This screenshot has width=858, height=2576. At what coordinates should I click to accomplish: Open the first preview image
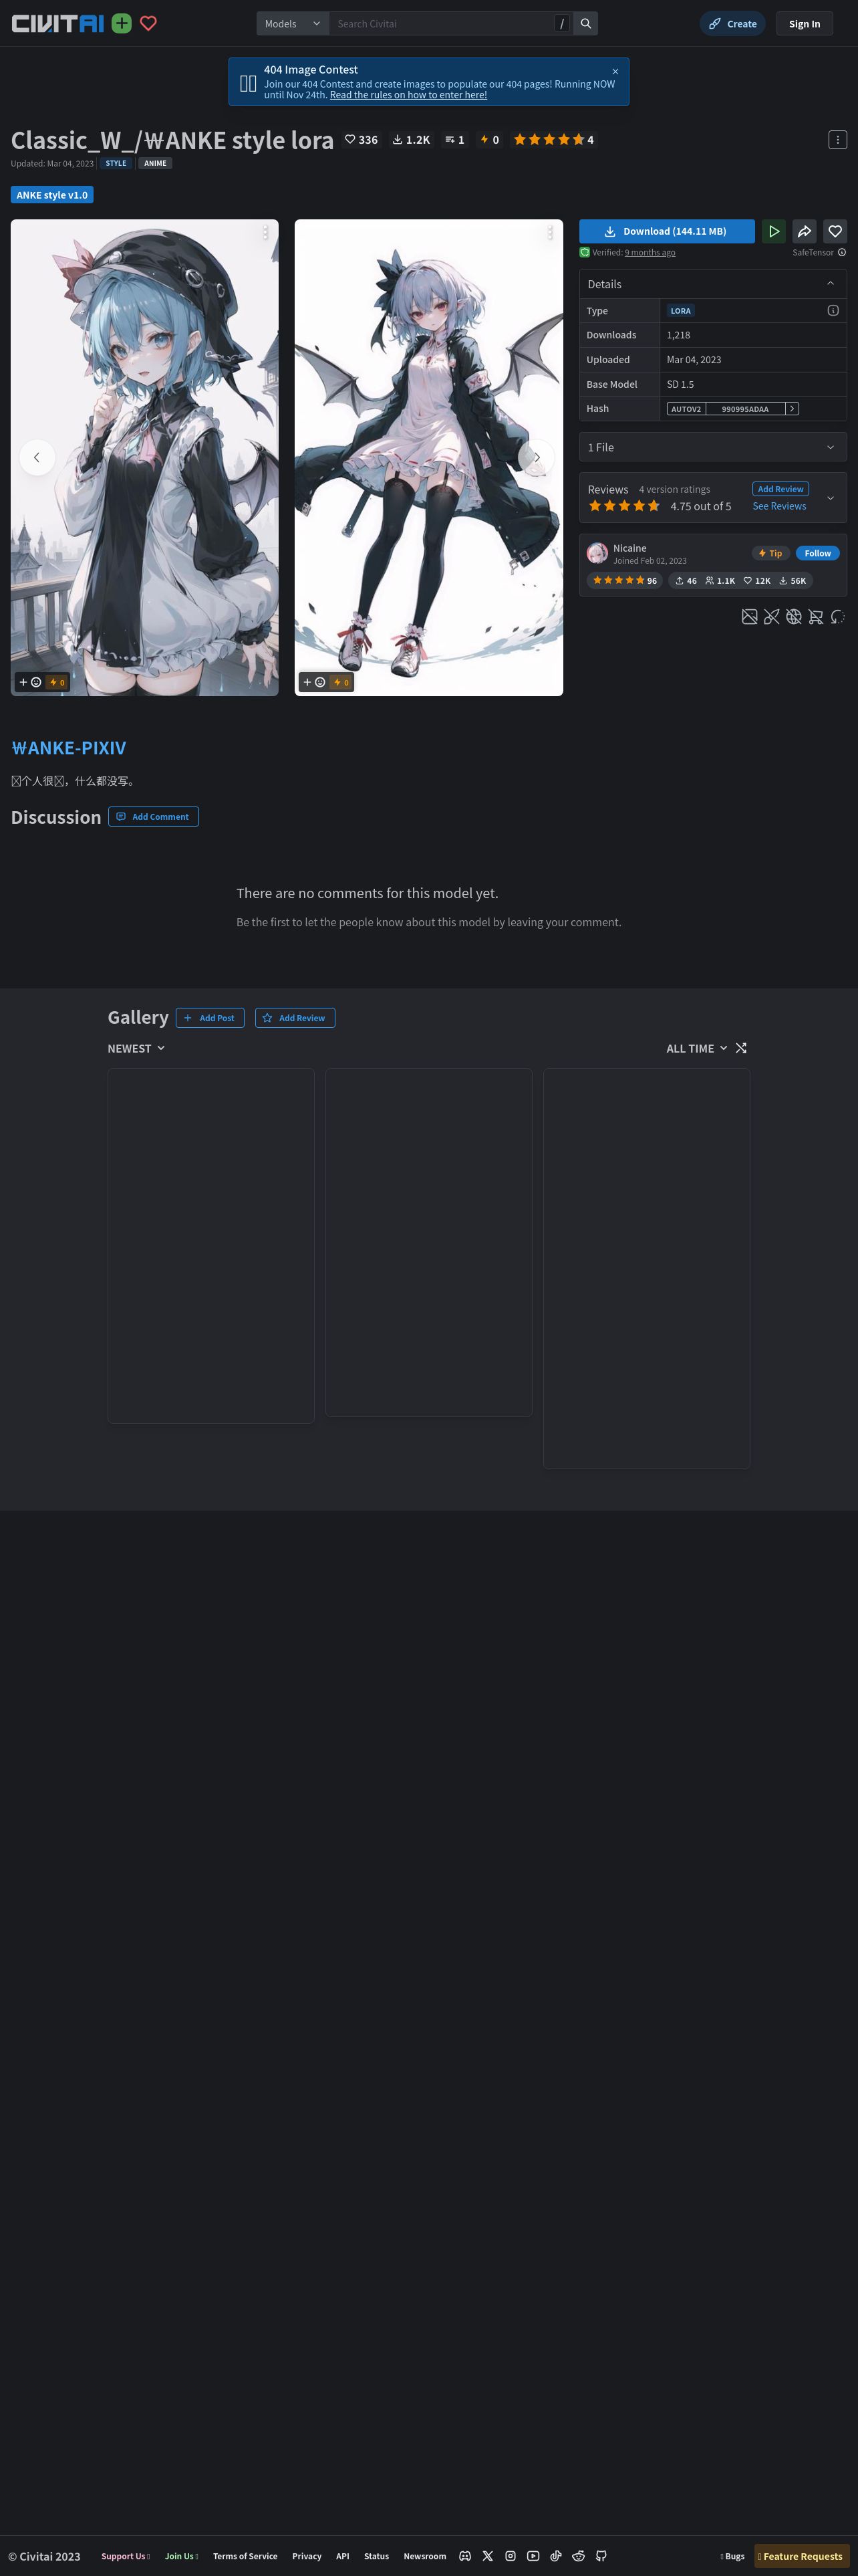[x=145, y=457]
